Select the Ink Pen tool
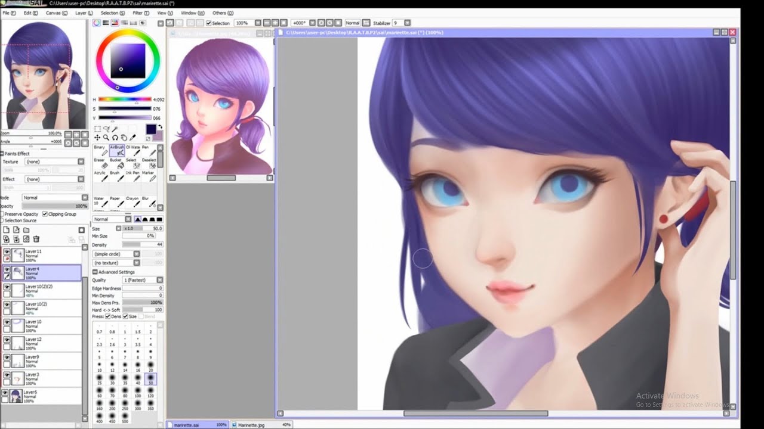 133,176
